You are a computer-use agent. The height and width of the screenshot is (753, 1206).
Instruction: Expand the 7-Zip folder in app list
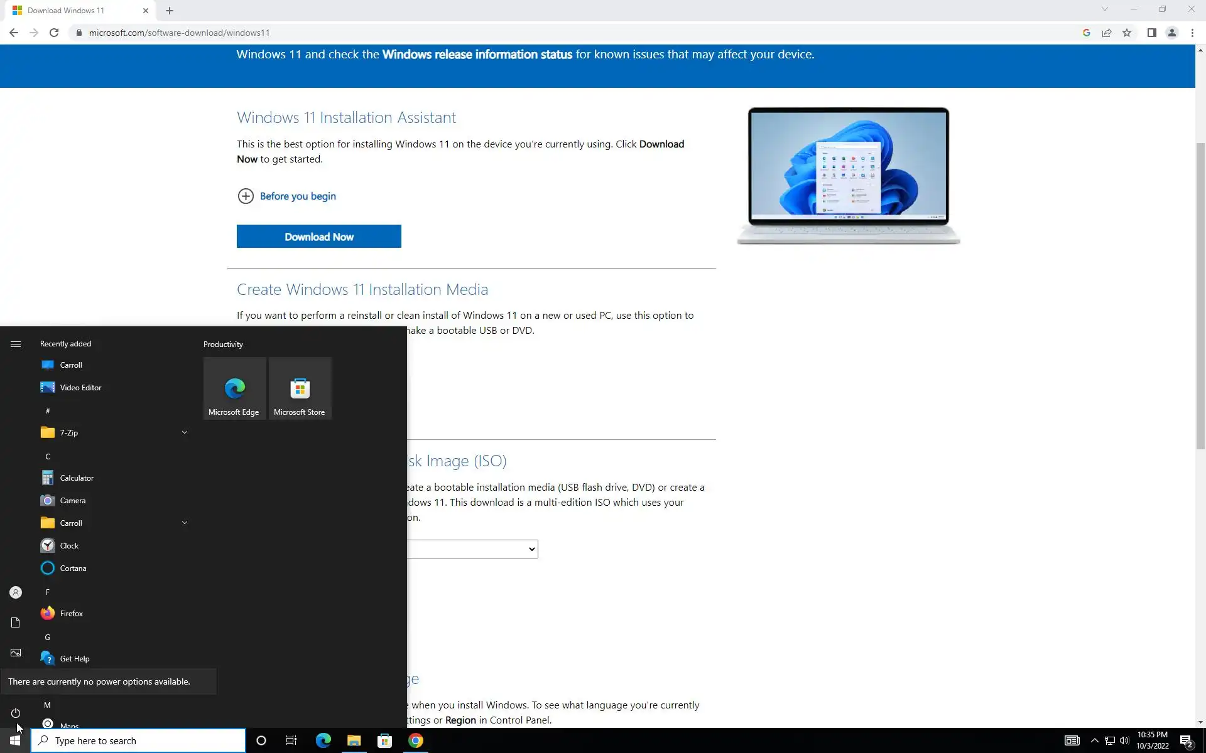[184, 432]
